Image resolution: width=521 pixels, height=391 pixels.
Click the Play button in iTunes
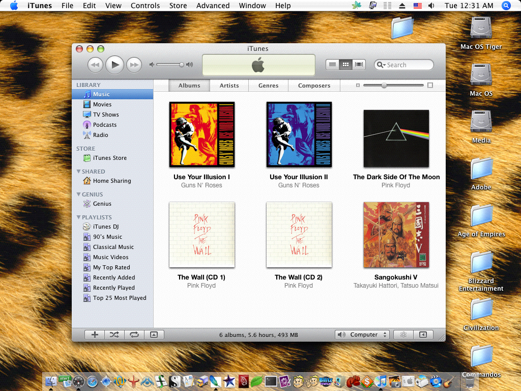(x=115, y=65)
